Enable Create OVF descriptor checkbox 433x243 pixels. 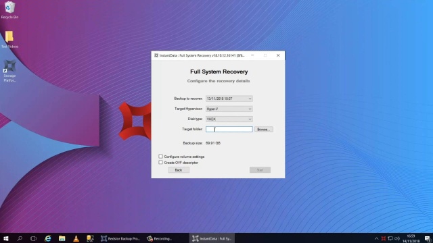(160, 162)
